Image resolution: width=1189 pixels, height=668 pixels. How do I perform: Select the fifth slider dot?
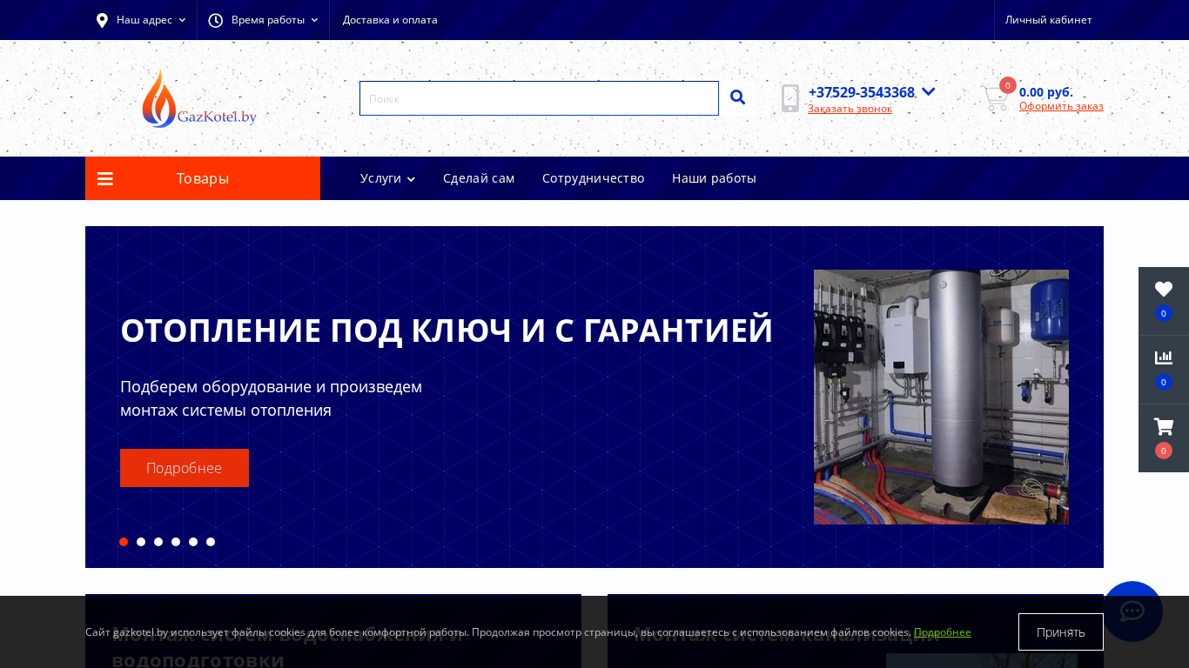point(193,542)
